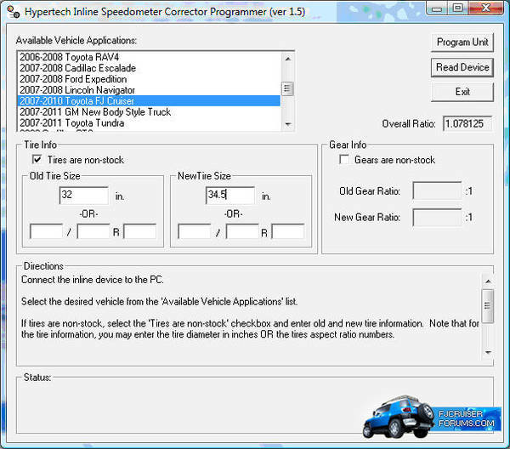Viewport: 510px width, 449px height.
Task: Click Directions scroll down arrow
Action: pos(488,352)
